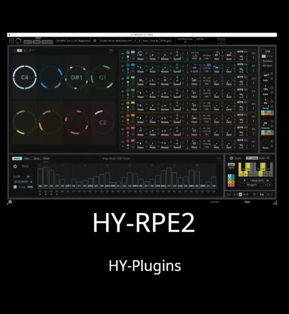Mute track 1 with its M button
The width and height of the screenshot is (289, 314).
coord(123,54)
